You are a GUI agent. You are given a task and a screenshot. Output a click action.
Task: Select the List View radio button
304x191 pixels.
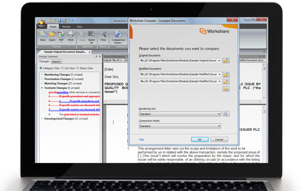[x=63, y=68]
